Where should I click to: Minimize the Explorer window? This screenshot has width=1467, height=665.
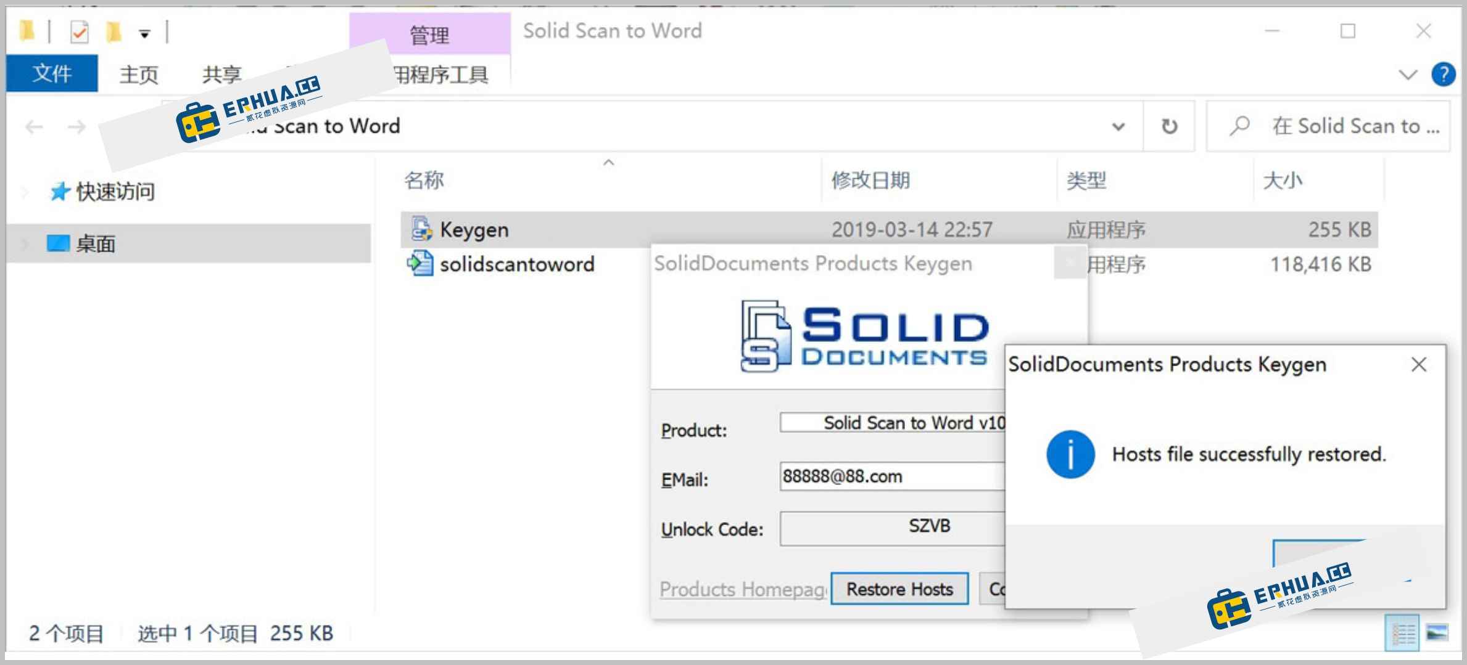1272,31
